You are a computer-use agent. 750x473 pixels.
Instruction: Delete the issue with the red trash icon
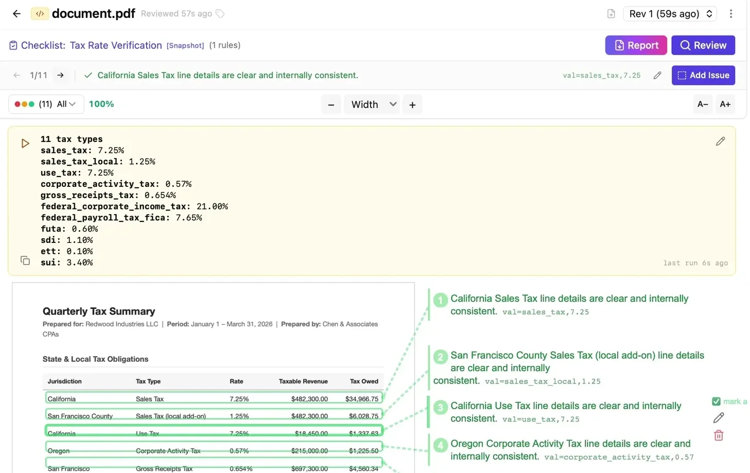pos(719,436)
